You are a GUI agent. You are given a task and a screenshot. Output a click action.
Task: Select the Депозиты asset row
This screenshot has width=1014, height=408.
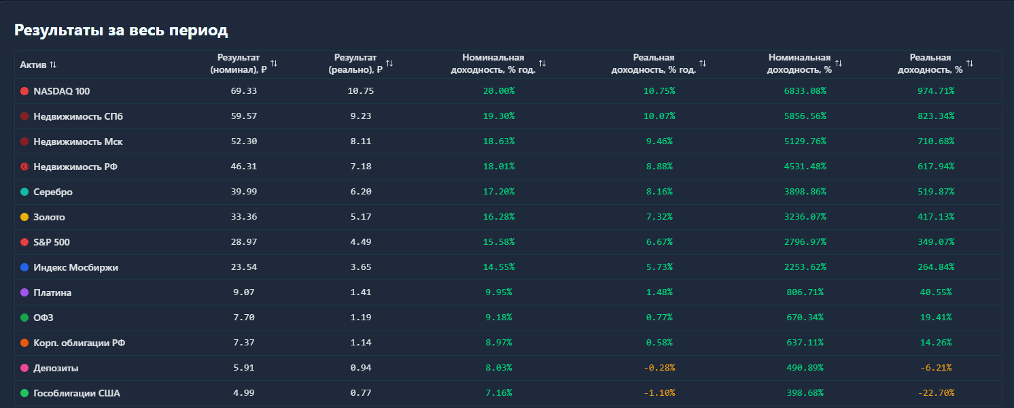click(56, 368)
